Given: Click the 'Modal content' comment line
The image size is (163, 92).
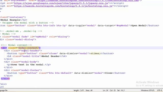Looking at the screenshot, I should click(x=16, y=45).
